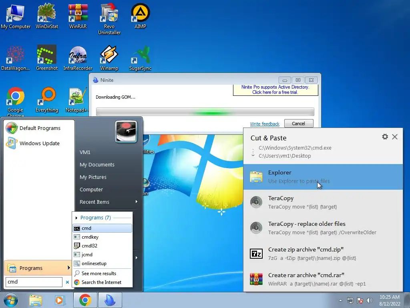Select the Winamp desktop shortcut

[109, 58]
